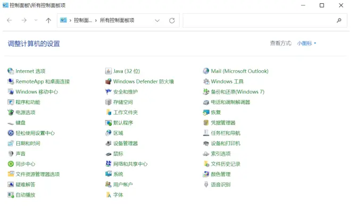Click the Windows Defender 防火墙 icon
The width and height of the screenshot is (351, 211).
108,81
